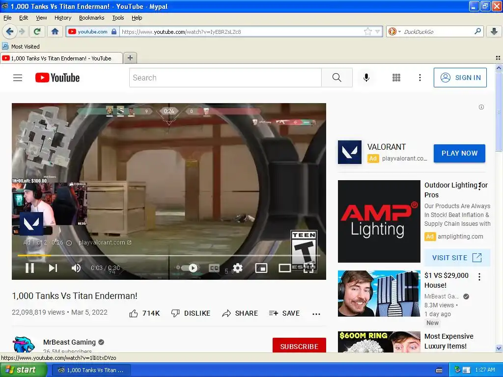The width and height of the screenshot is (503, 377).
Task: Open options menu for $1 VS $29,000 House
Action: (x=479, y=277)
